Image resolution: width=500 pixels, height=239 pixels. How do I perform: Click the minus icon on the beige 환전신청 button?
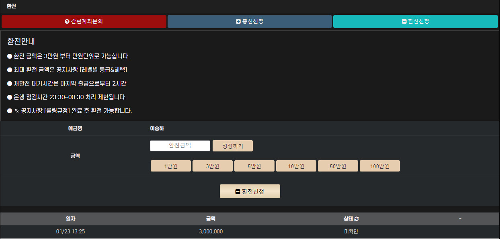click(x=238, y=192)
